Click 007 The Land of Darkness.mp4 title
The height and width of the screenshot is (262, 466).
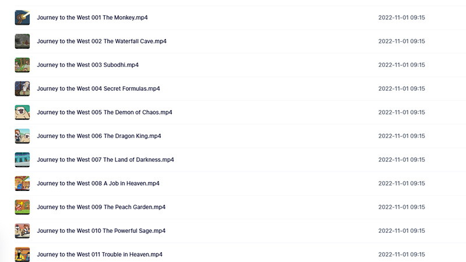[105, 160]
